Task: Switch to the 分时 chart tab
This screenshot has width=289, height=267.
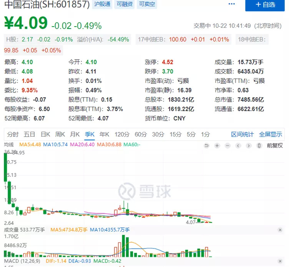Action: 13,134
